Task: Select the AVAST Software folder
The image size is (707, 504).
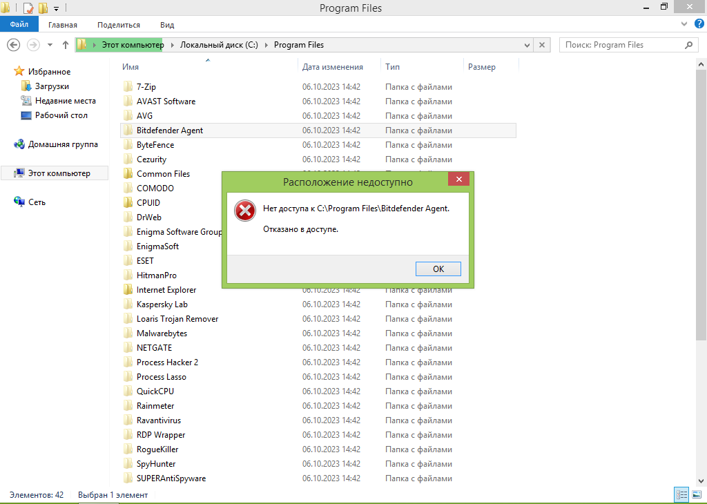Action: [x=166, y=101]
